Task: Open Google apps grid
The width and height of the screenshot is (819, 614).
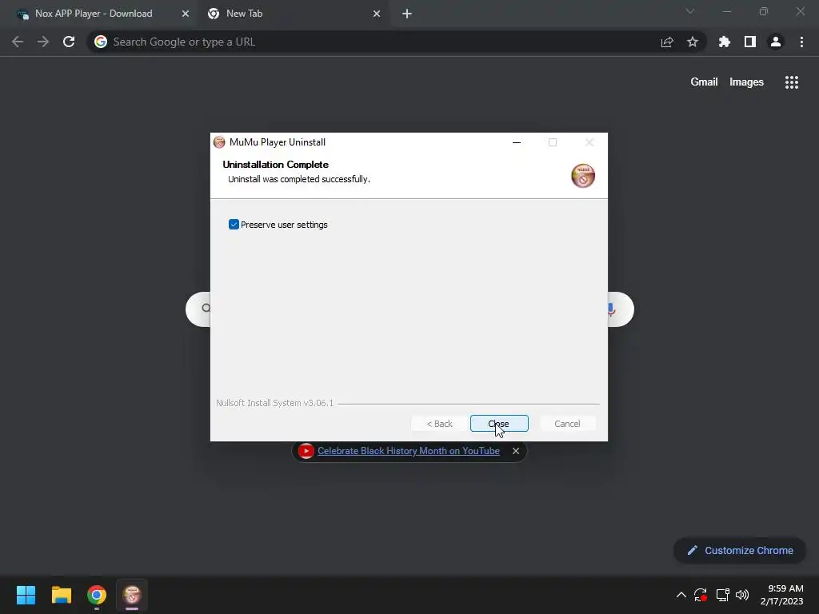Action: point(792,82)
